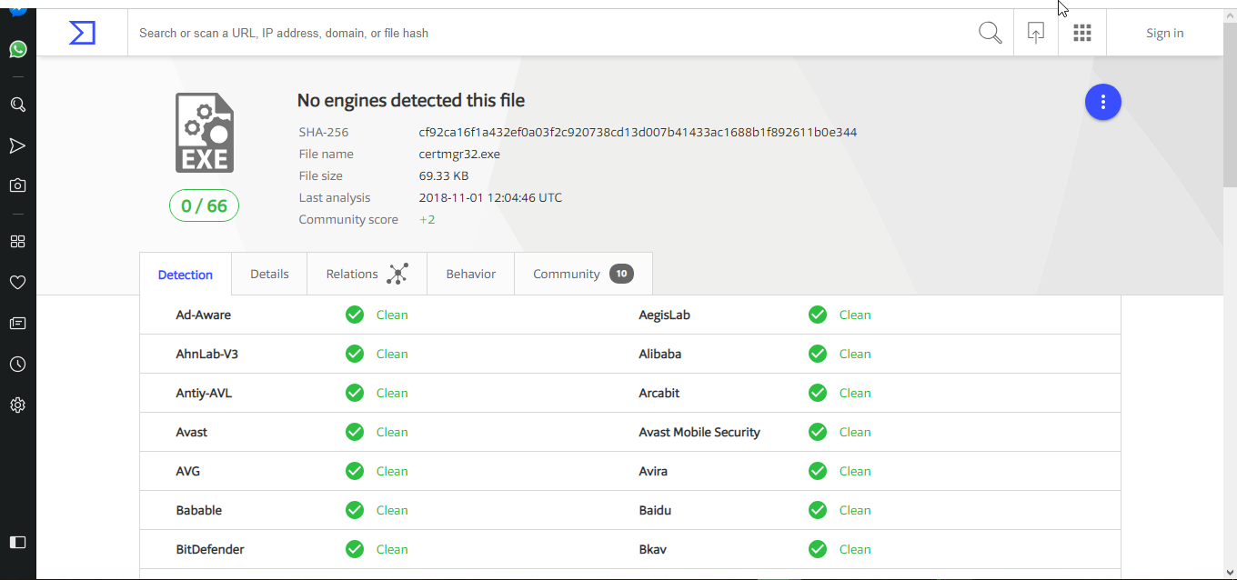This screenshot has height=580, width=1237.
Task: Open the sidebar search tool
Action: 17,104
